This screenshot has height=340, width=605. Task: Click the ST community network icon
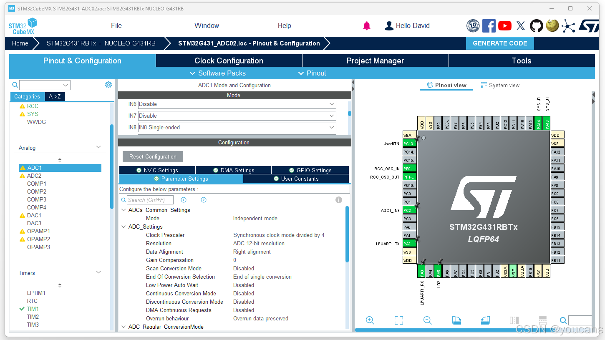[568, 26]
